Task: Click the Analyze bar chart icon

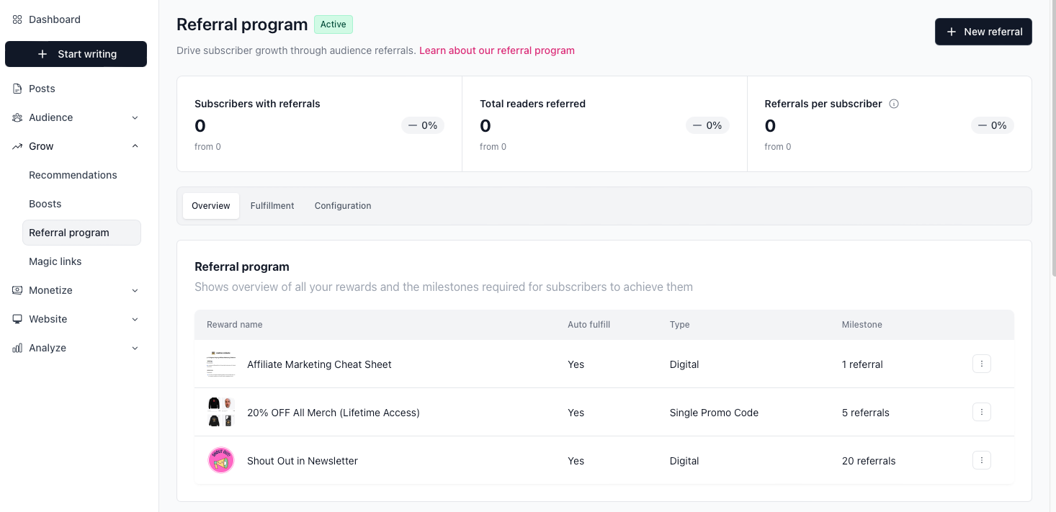Action: (x=17, y=348)
